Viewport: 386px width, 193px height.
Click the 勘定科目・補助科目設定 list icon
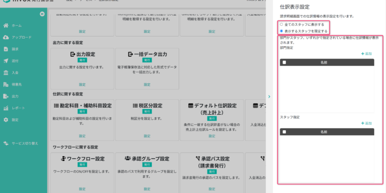click(56, 106)
